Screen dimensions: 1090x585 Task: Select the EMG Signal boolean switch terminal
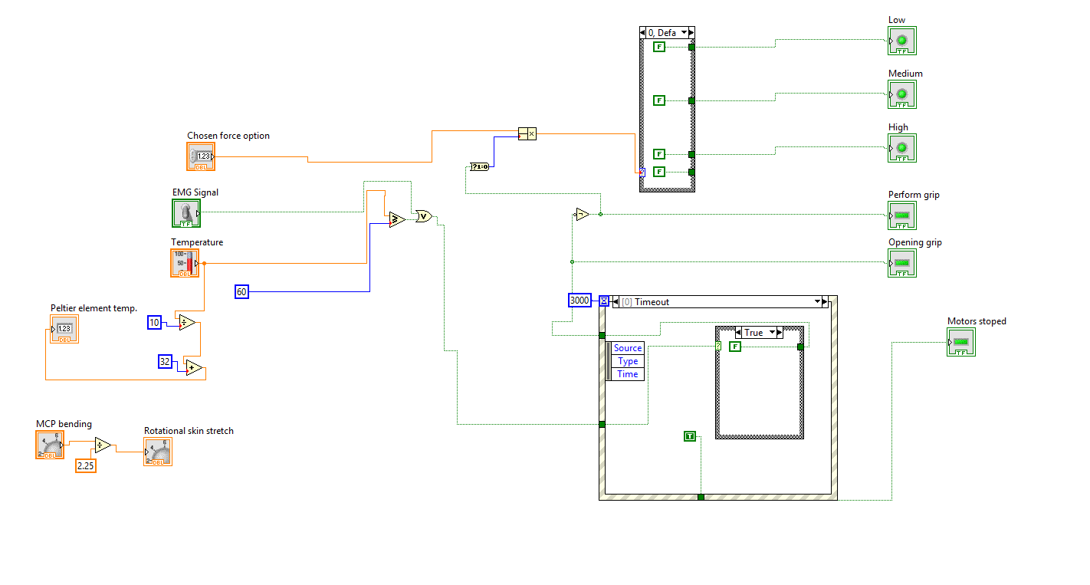pyautogui.click(x=185, y=213)
